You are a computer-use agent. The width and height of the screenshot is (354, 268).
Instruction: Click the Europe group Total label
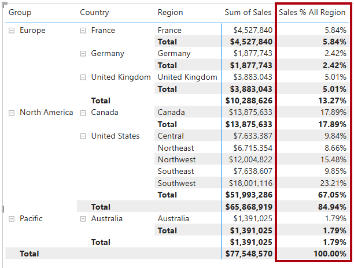(x=101, y=100)
